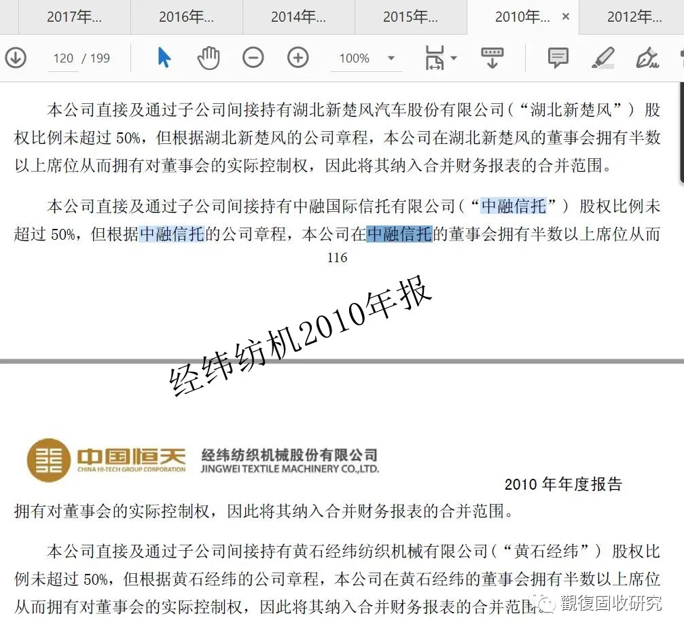Viewport: 684px width, 633px height.
Task: Select the active 2010年 document tab
Action: pyautogui.click(x=522, y=17)
